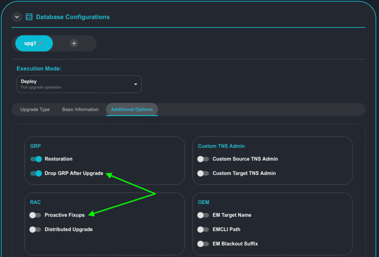Turn off Drop GRP After Upgrade
The image size is (379, 257).
[x=36, y=174]
